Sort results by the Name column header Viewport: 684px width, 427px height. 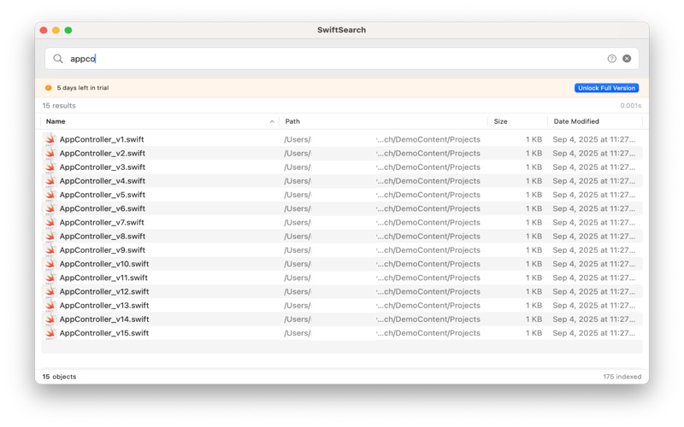pyautogui.click(x=56, y=121)
